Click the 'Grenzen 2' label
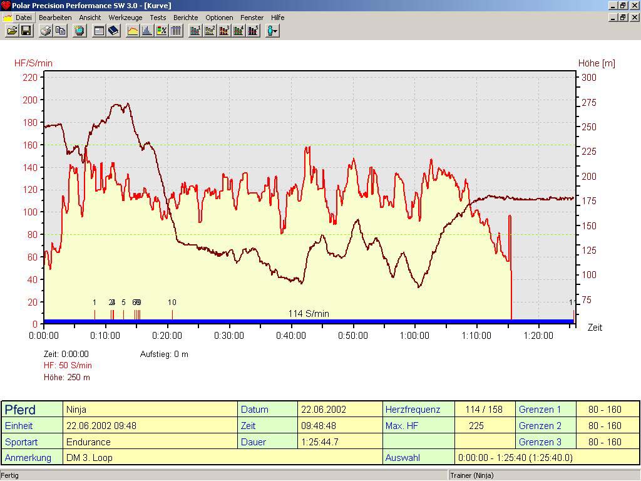This screenshot has width=641, height=481. click(x=540, y=426)
